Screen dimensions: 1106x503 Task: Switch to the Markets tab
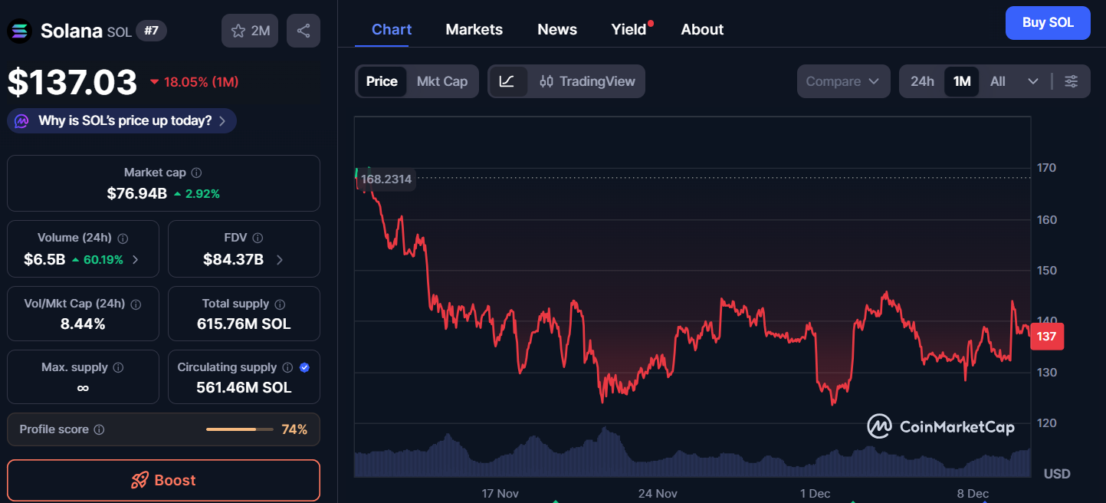(474, 29)
